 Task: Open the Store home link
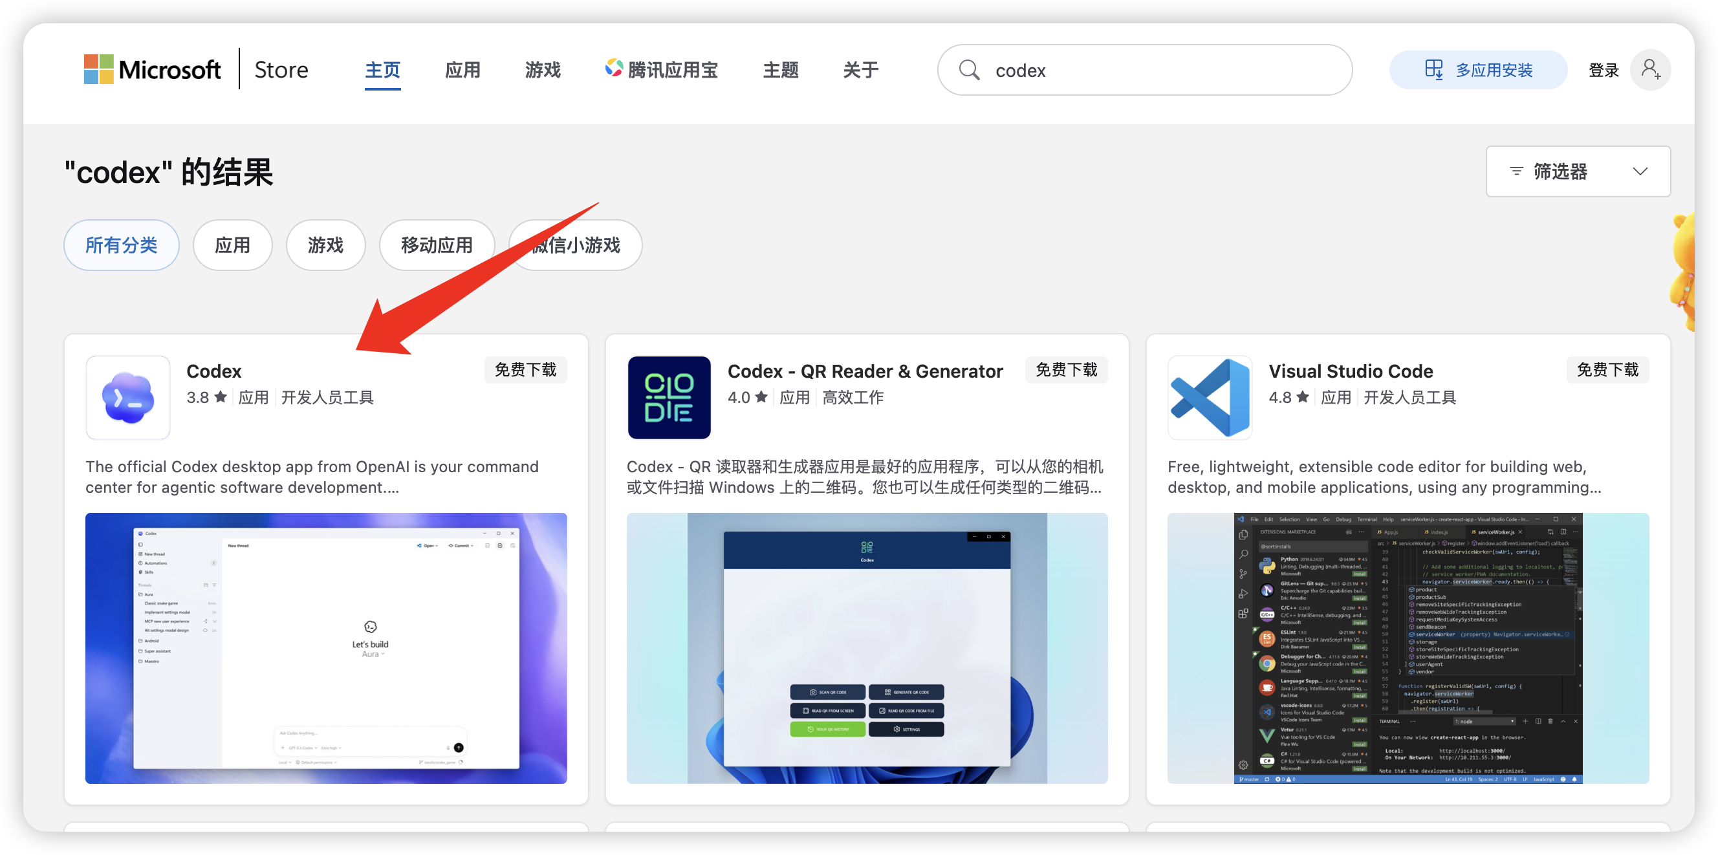pyautogui.click(x=281, y=70)
